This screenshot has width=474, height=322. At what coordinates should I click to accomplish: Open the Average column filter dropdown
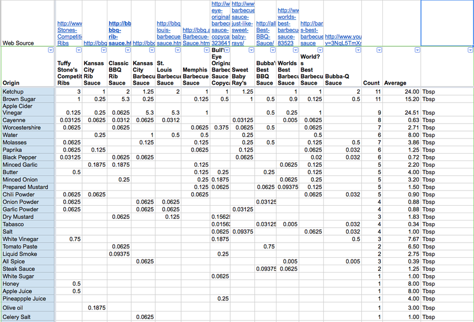pyautogui.click(x=417, y=50)
